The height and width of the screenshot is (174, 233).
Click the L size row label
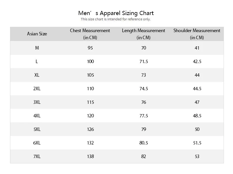[x=37, y=61]
